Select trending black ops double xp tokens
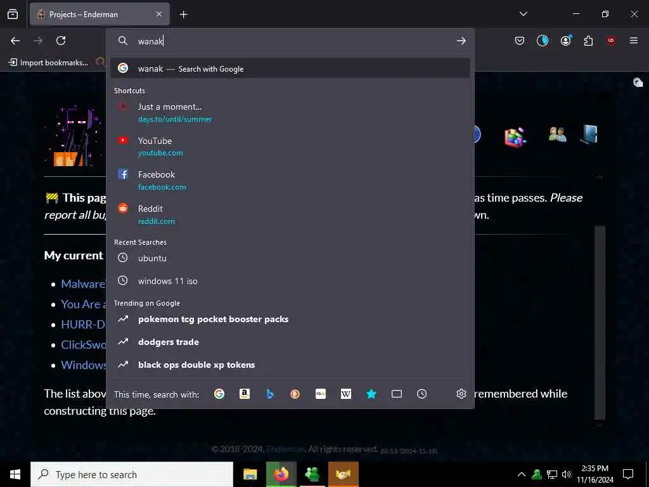 pyautogui.click(x=290, y=365)
